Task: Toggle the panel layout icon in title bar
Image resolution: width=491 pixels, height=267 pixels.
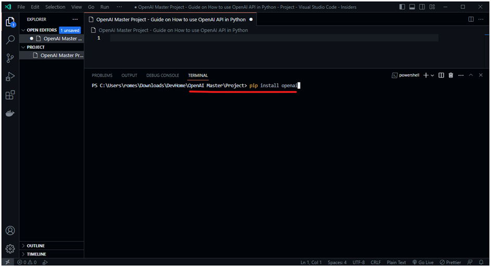Action: coord(412,7)
